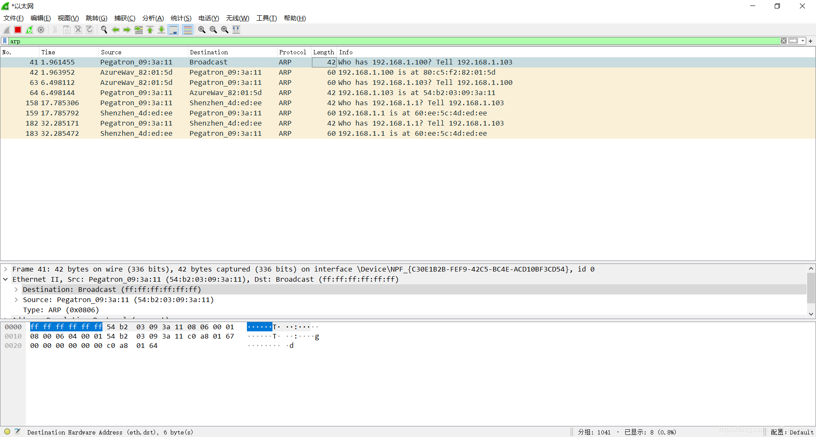Add a display filter button with plus
Viewport: 816px width, 437px height.
(810, 41)
